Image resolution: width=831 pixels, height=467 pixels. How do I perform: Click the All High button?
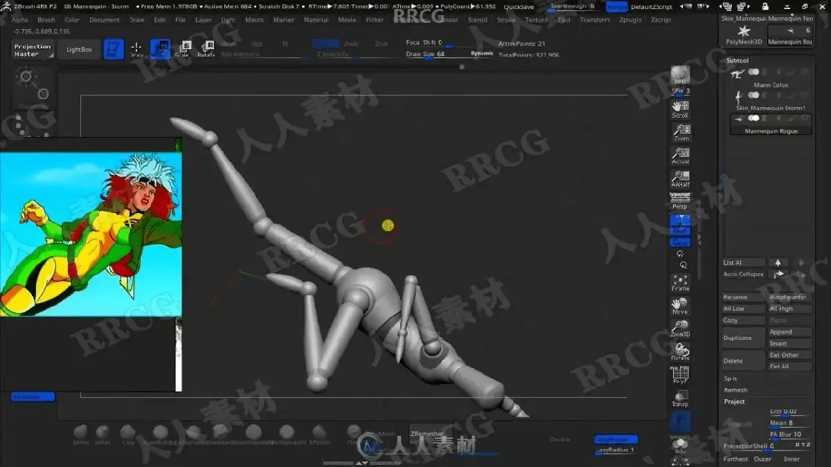(790, 309)
